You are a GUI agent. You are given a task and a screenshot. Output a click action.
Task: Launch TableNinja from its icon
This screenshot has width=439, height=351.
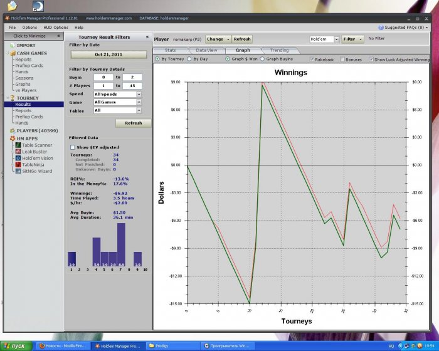tap(18, 164)
